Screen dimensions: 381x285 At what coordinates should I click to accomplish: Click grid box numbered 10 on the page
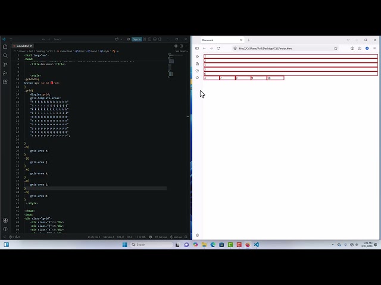pos(275,78)
